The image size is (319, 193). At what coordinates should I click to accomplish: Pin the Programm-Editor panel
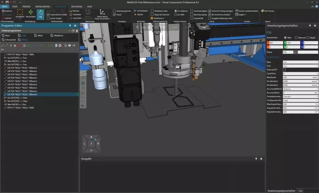(x=70, y=26)
